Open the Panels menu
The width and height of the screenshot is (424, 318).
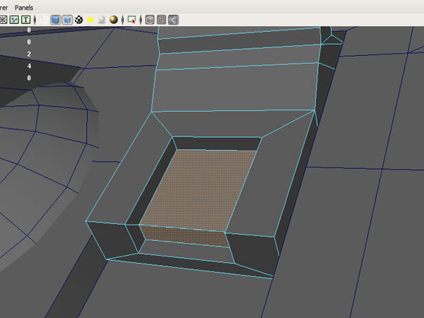24,7
